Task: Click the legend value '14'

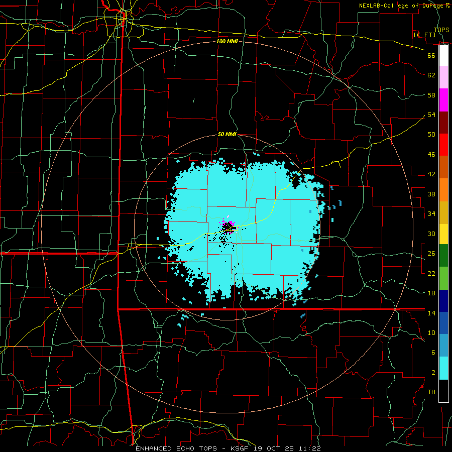Action: tap(431, 313)
